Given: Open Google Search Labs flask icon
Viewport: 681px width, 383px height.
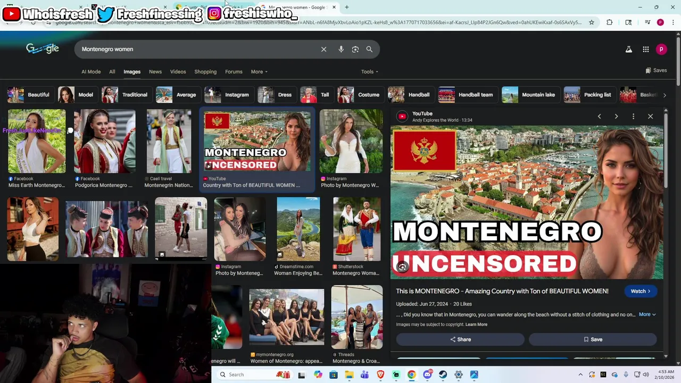Looking at the screenshot, I should (628, 49).
